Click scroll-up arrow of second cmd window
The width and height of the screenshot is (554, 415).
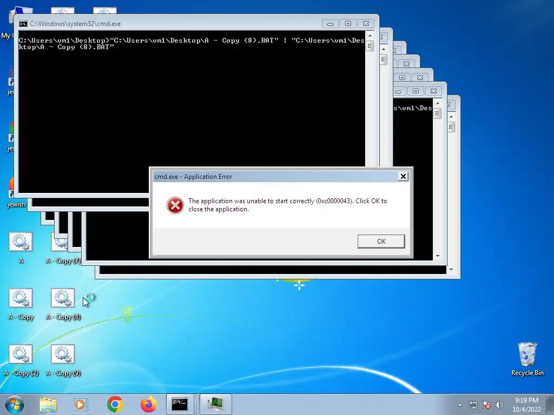point(384,49)
